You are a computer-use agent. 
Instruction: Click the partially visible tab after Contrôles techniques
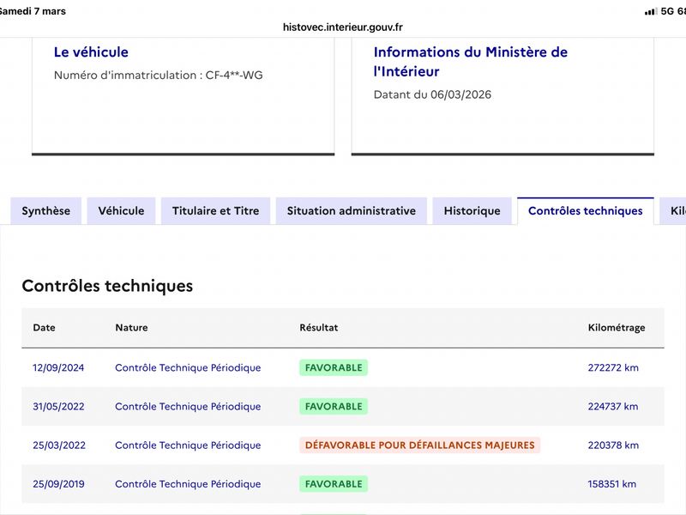tap(676, 211)
